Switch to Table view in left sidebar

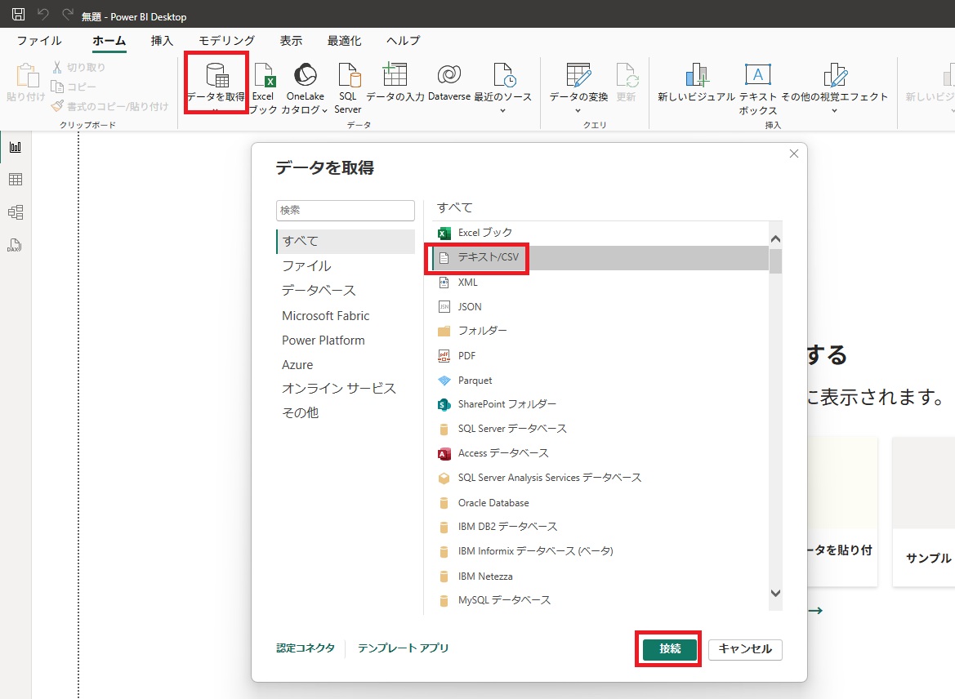[16, 180]
